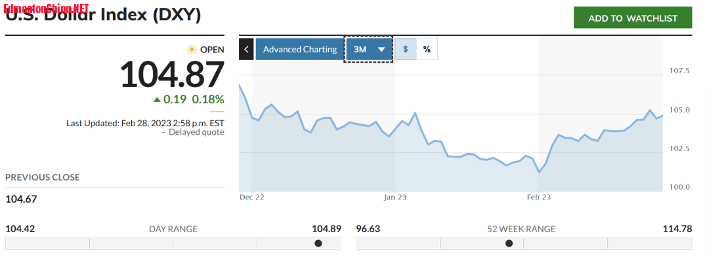Screen dimensions: 709x259
Task: Click the Jan 23 axis label
Action: click(395, 198)
